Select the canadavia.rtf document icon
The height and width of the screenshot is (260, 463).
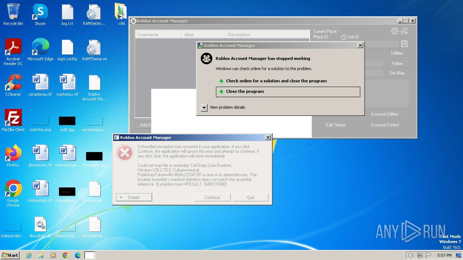tap(40, 86)
